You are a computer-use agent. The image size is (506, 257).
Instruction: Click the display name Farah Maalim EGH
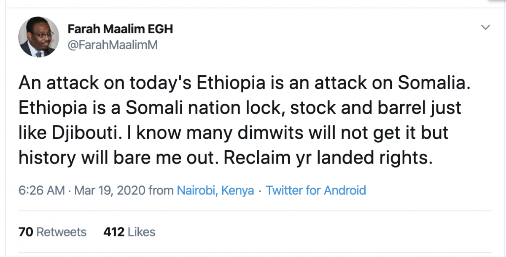pos(120,29)
